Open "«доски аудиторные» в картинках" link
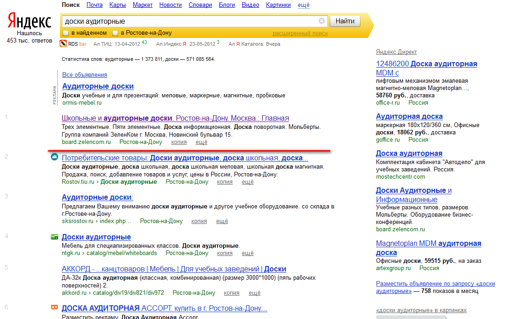The width and height of the screenshot is (507, 319). 421,310
